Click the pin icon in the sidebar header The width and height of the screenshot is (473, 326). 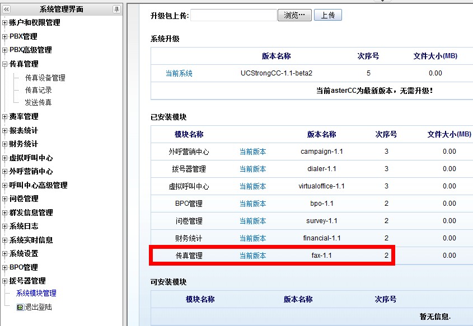click(x=116, y=9)
